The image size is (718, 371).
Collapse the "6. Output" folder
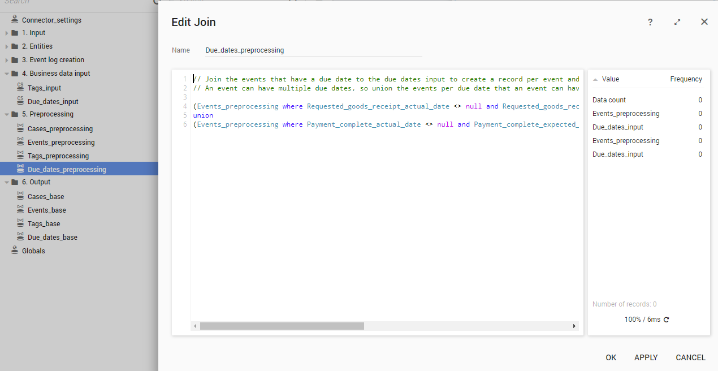pos(7,182)
